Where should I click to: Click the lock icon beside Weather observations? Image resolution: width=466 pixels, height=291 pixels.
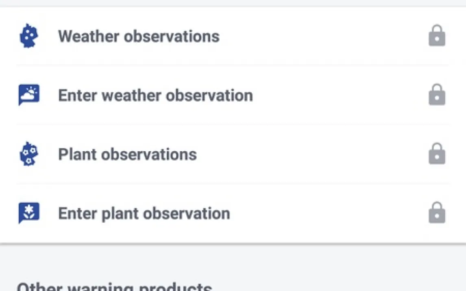click(x=437, y=36)
